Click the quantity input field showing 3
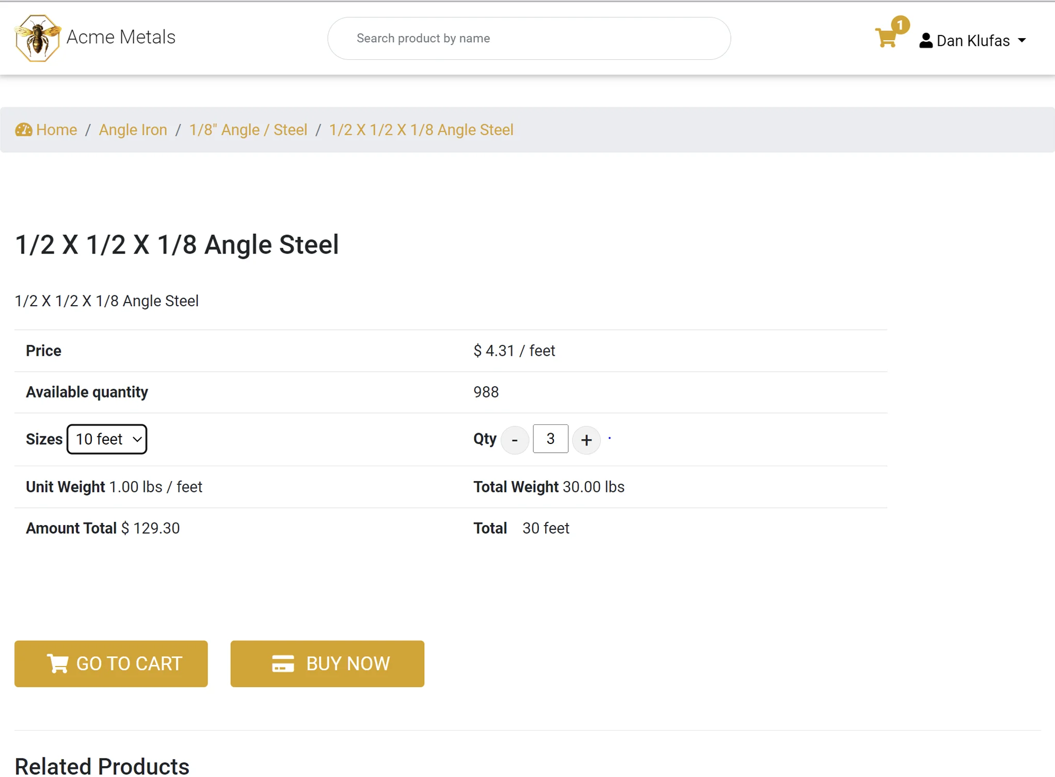This screenshot has height=777, width=1055. pos(550,439)
